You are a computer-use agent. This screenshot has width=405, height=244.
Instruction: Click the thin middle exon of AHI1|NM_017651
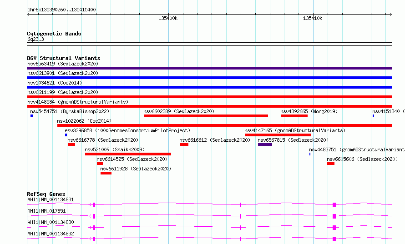point(240,216)
